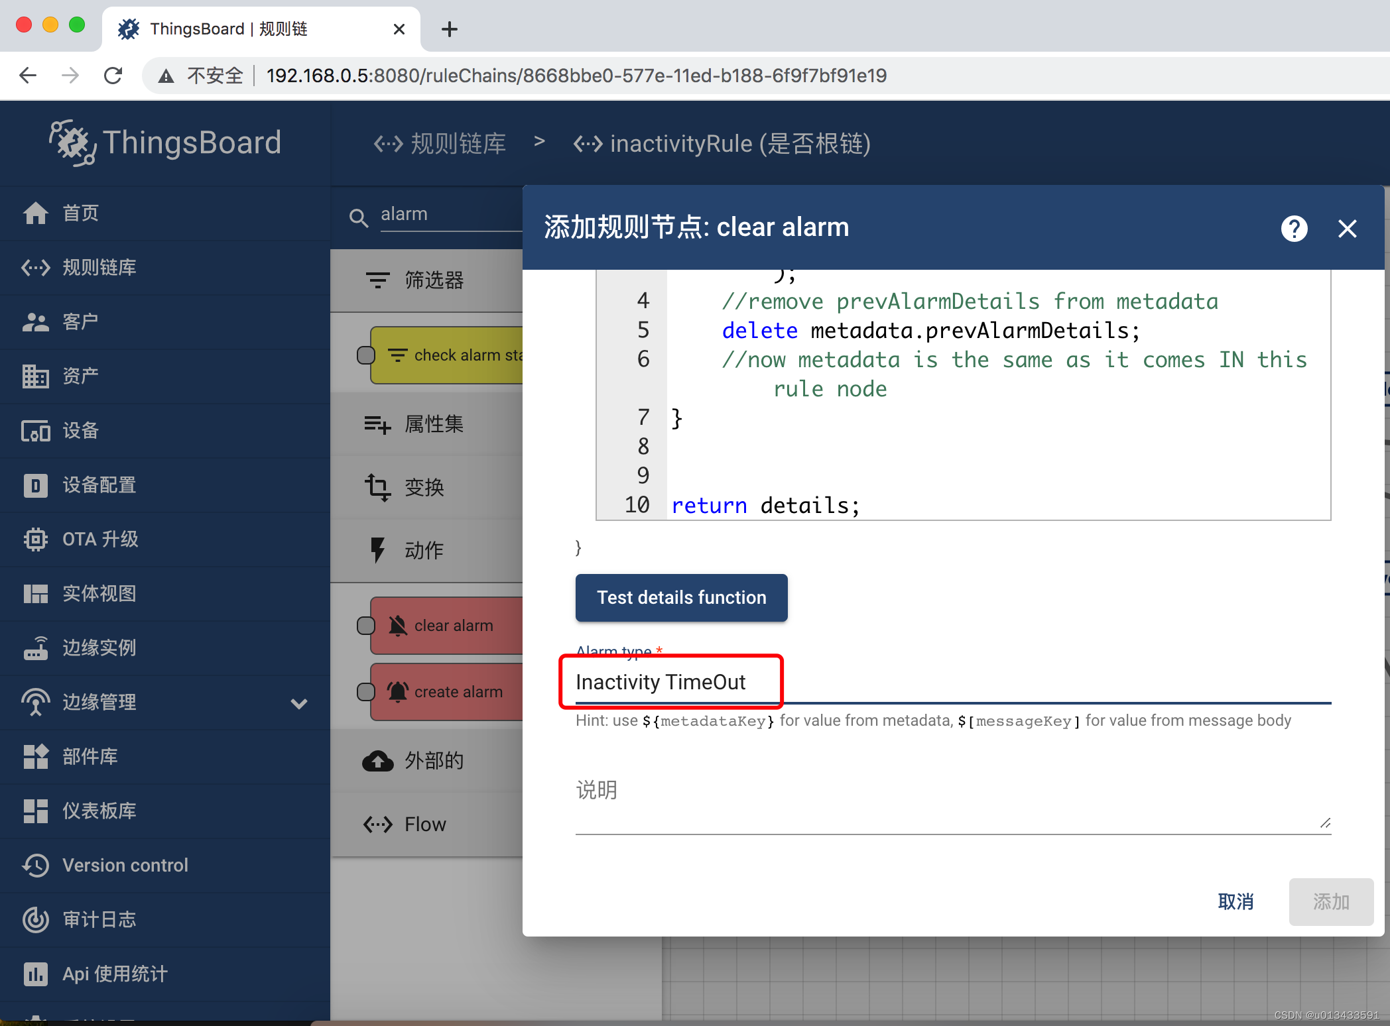Click the clear alarm bell-off icon
1390x1026 pixels.
pos(397,626)
